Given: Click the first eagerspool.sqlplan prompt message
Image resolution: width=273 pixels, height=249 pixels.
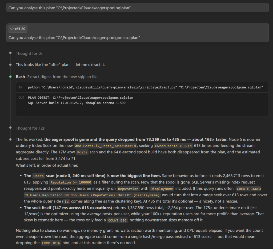Looking at the screenshot, I should pos(138,8).
